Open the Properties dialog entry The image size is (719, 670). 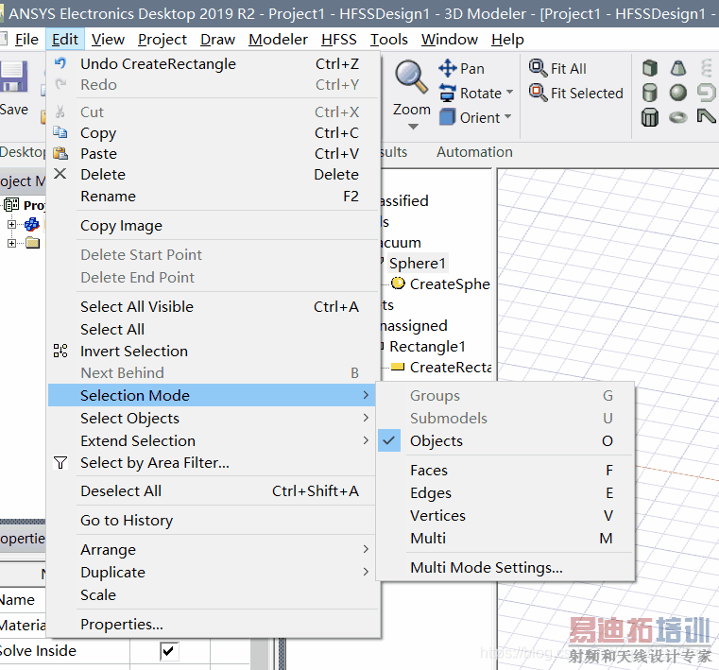click(214, 624)
